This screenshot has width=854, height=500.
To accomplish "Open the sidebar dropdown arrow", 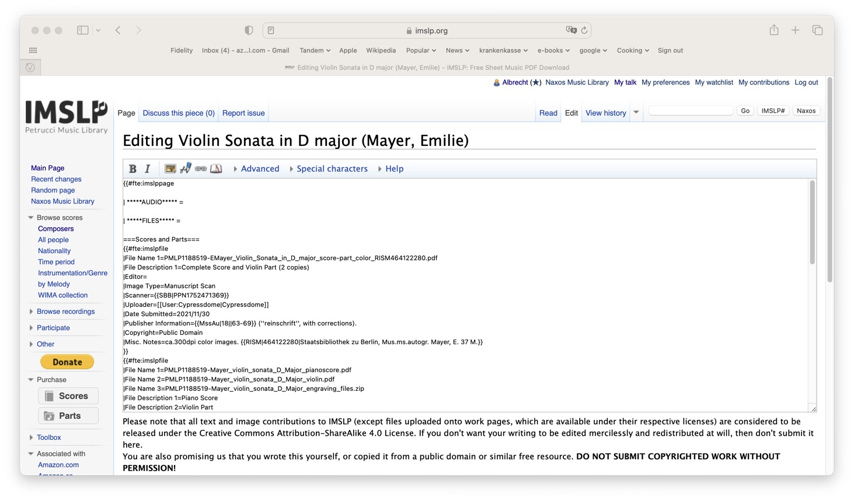I will click(x=98, y=30).
